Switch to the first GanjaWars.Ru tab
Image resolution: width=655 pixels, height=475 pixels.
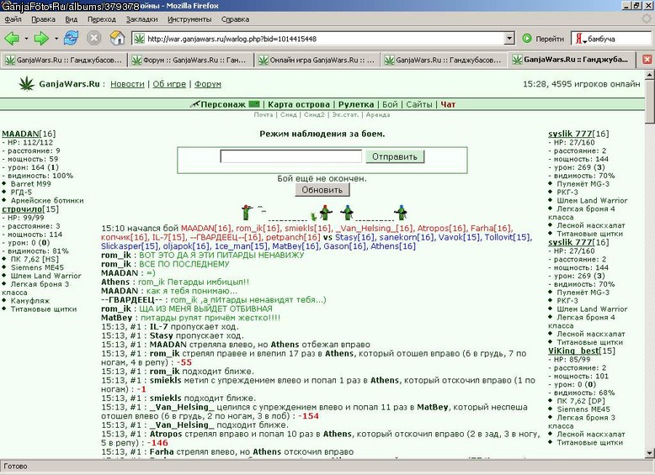coord(63,60)
